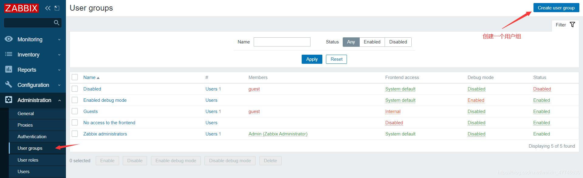Click the Delete button

click(x=270, y=161)
